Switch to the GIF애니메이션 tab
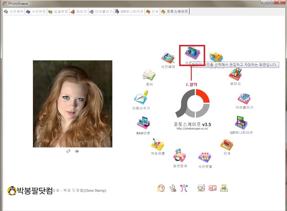 (x=129, y=11)
